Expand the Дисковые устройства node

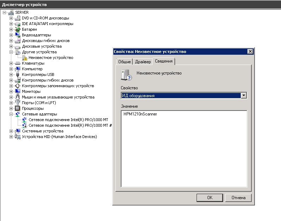[x=11, y=46]
